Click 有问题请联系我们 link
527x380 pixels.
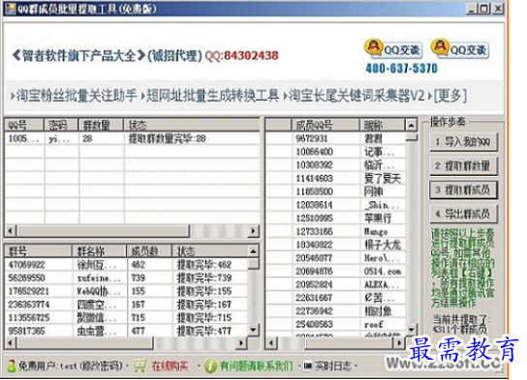pos(256,365)
